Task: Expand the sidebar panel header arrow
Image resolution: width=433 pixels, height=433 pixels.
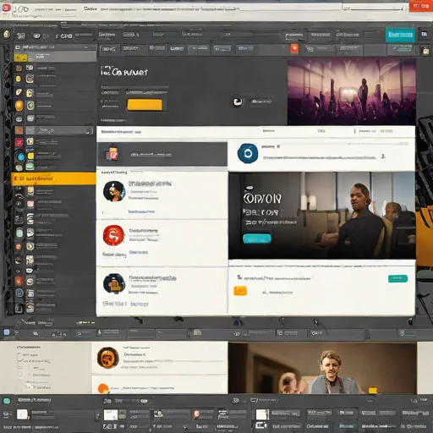Action: [x=86, y=47]
